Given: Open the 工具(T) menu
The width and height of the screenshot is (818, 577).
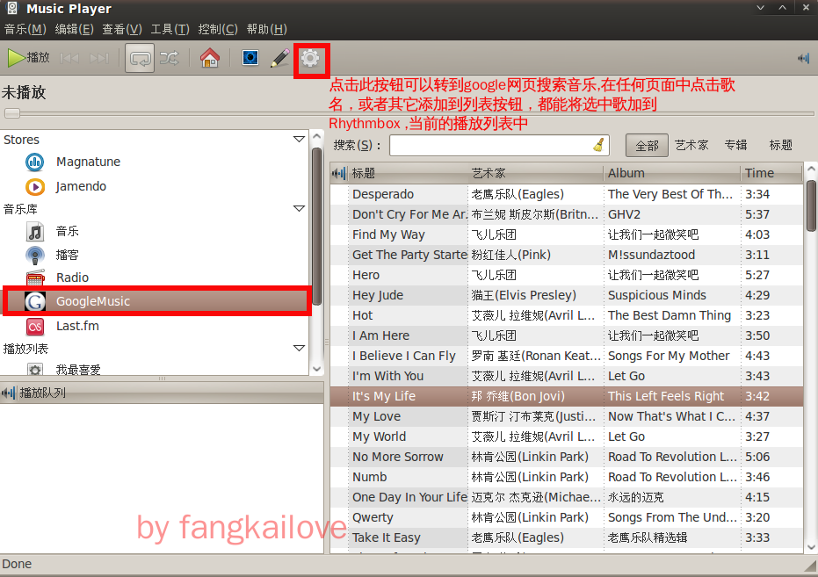Looking at the screenshot, I should click(x=170, y=29).
